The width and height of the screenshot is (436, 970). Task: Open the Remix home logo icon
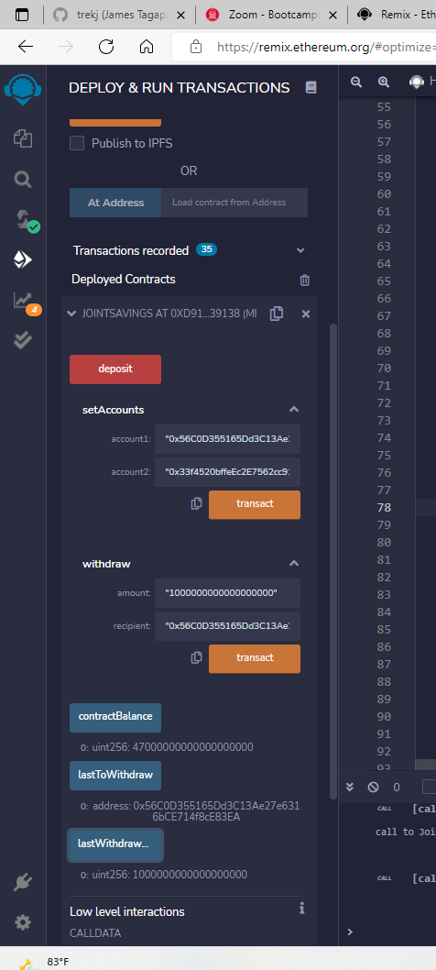point(22,91)
